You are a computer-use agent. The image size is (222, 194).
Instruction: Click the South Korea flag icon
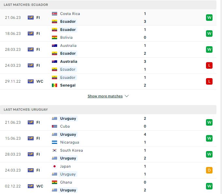tap(55, 150)
